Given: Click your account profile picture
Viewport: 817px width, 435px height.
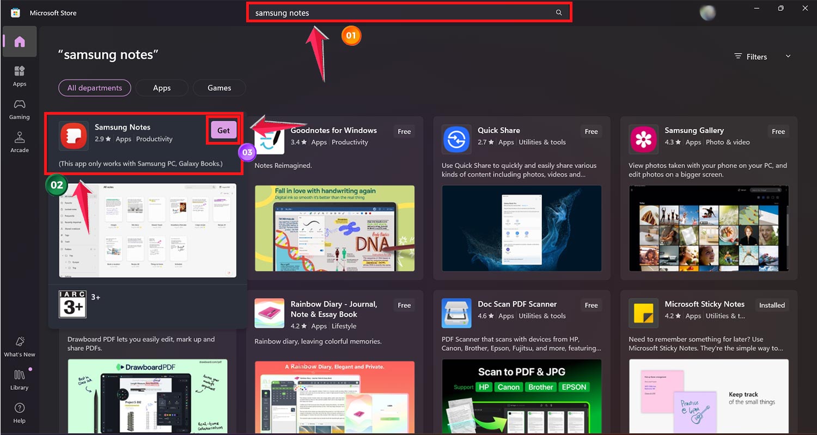Looking at the screenshot, I should (x=708, y=12).
